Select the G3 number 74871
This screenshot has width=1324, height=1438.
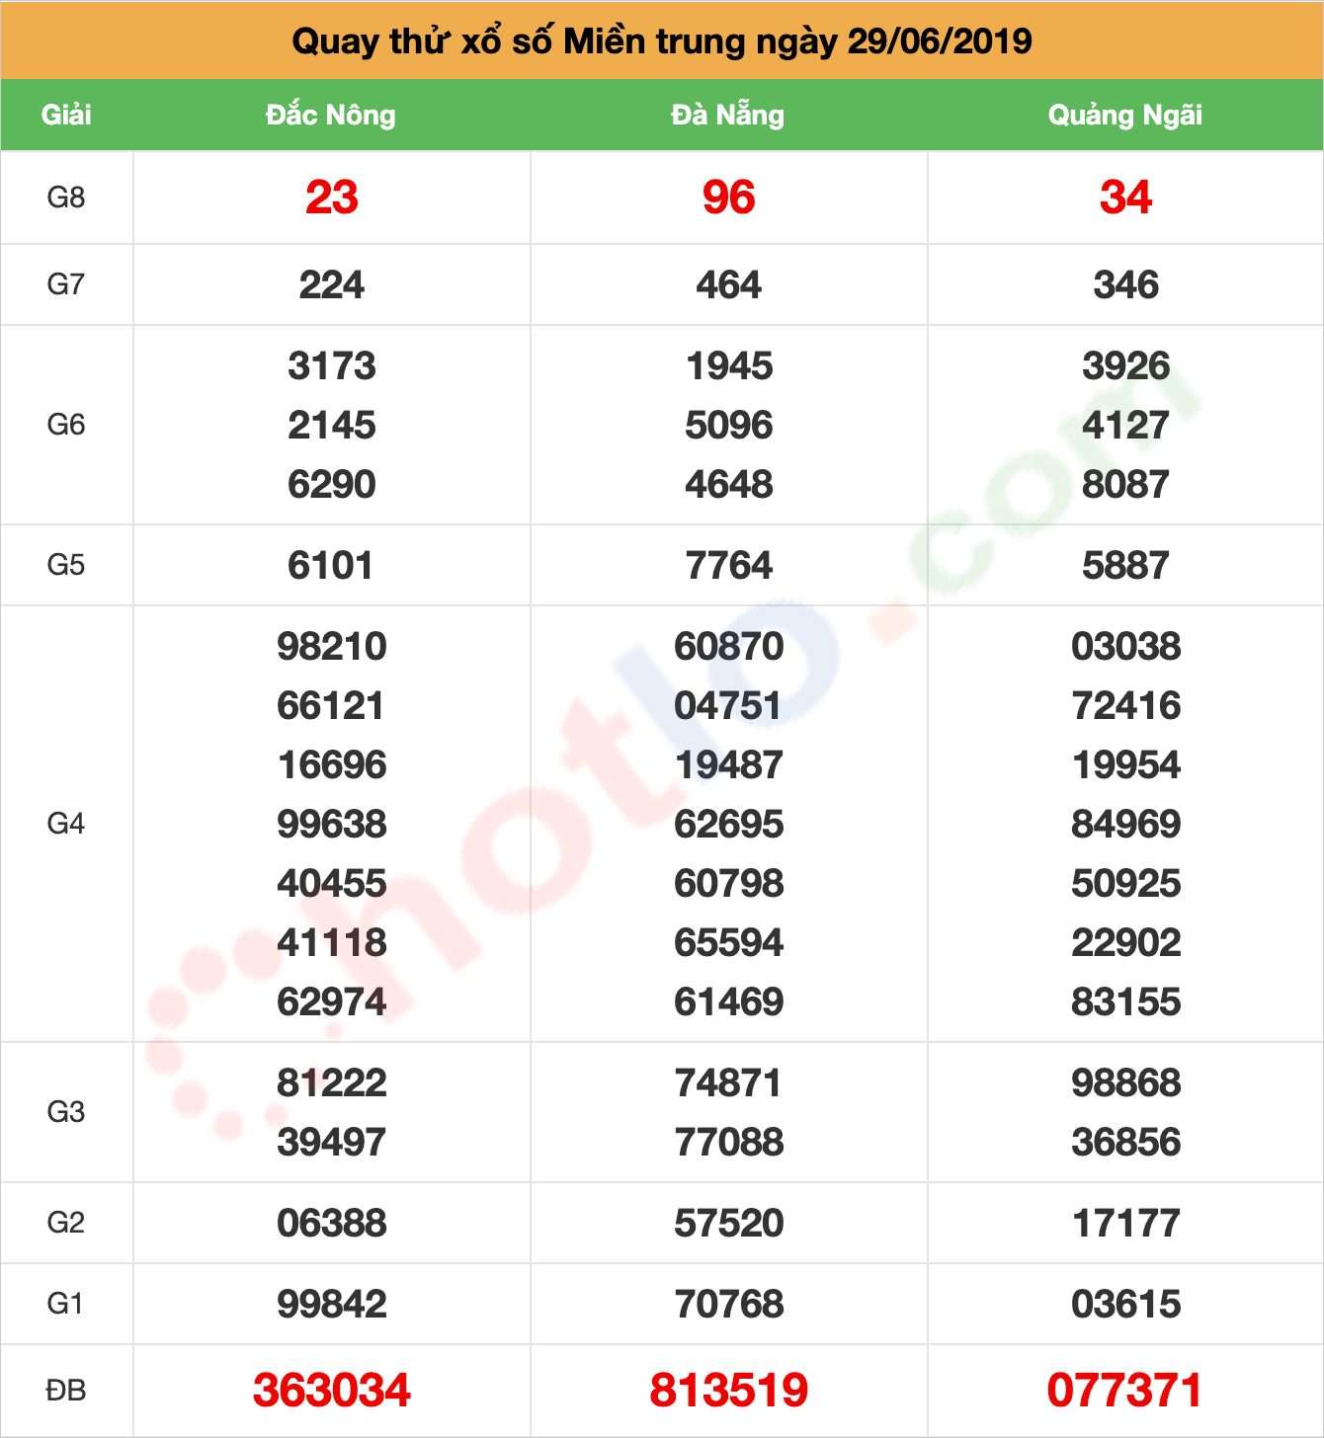728,1083
